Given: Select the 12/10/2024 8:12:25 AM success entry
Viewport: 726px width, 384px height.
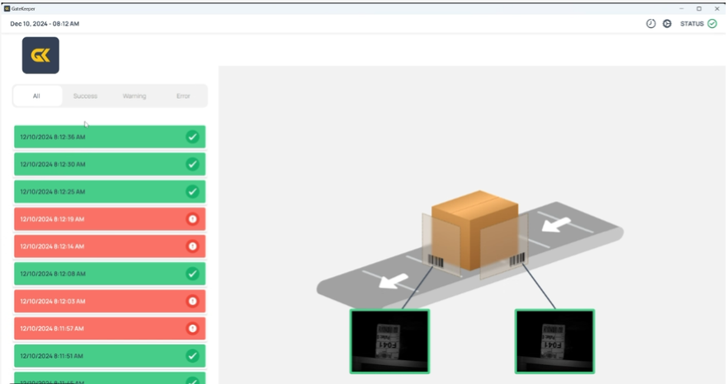Looking at the screenshot, I should (110, 191).
